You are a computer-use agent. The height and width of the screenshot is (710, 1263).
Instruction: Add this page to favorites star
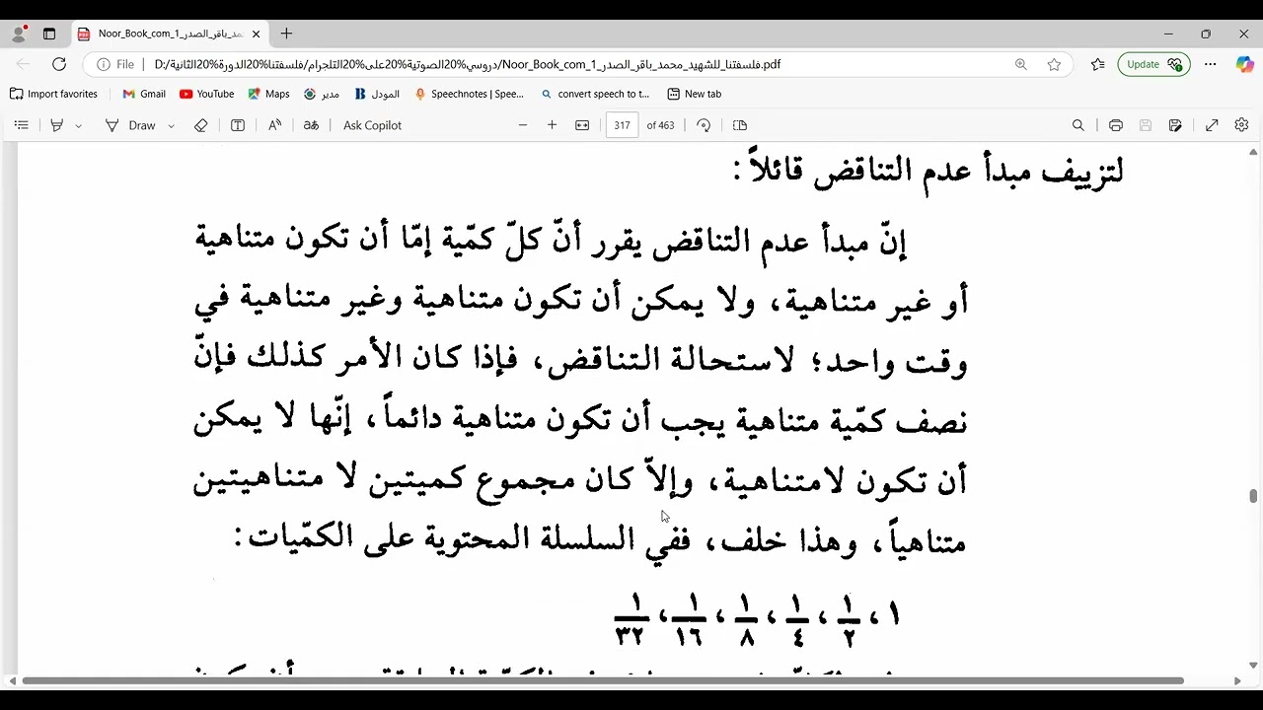tap(1054, 64)
